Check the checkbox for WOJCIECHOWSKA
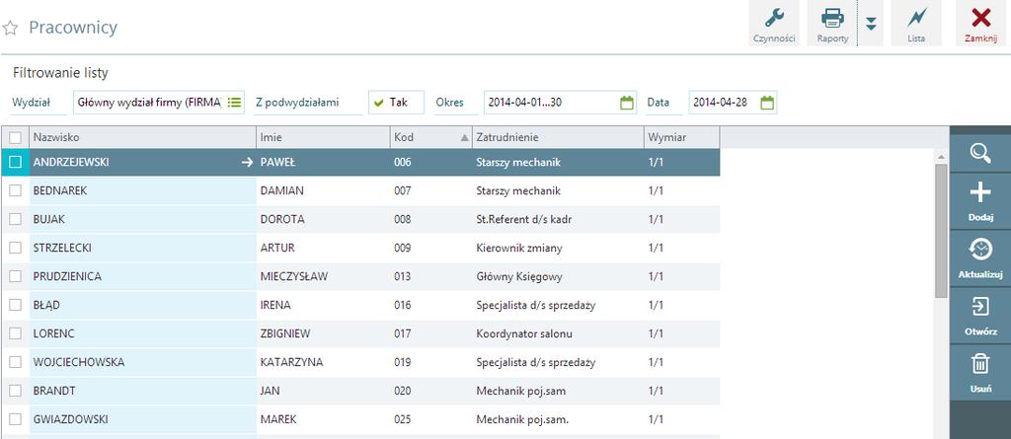This screenshot has width=1011, height=439. coord(16,362)
